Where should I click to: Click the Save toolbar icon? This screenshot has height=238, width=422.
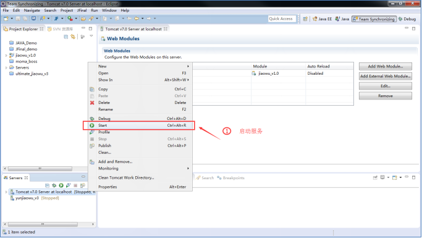tap(18, 19)
